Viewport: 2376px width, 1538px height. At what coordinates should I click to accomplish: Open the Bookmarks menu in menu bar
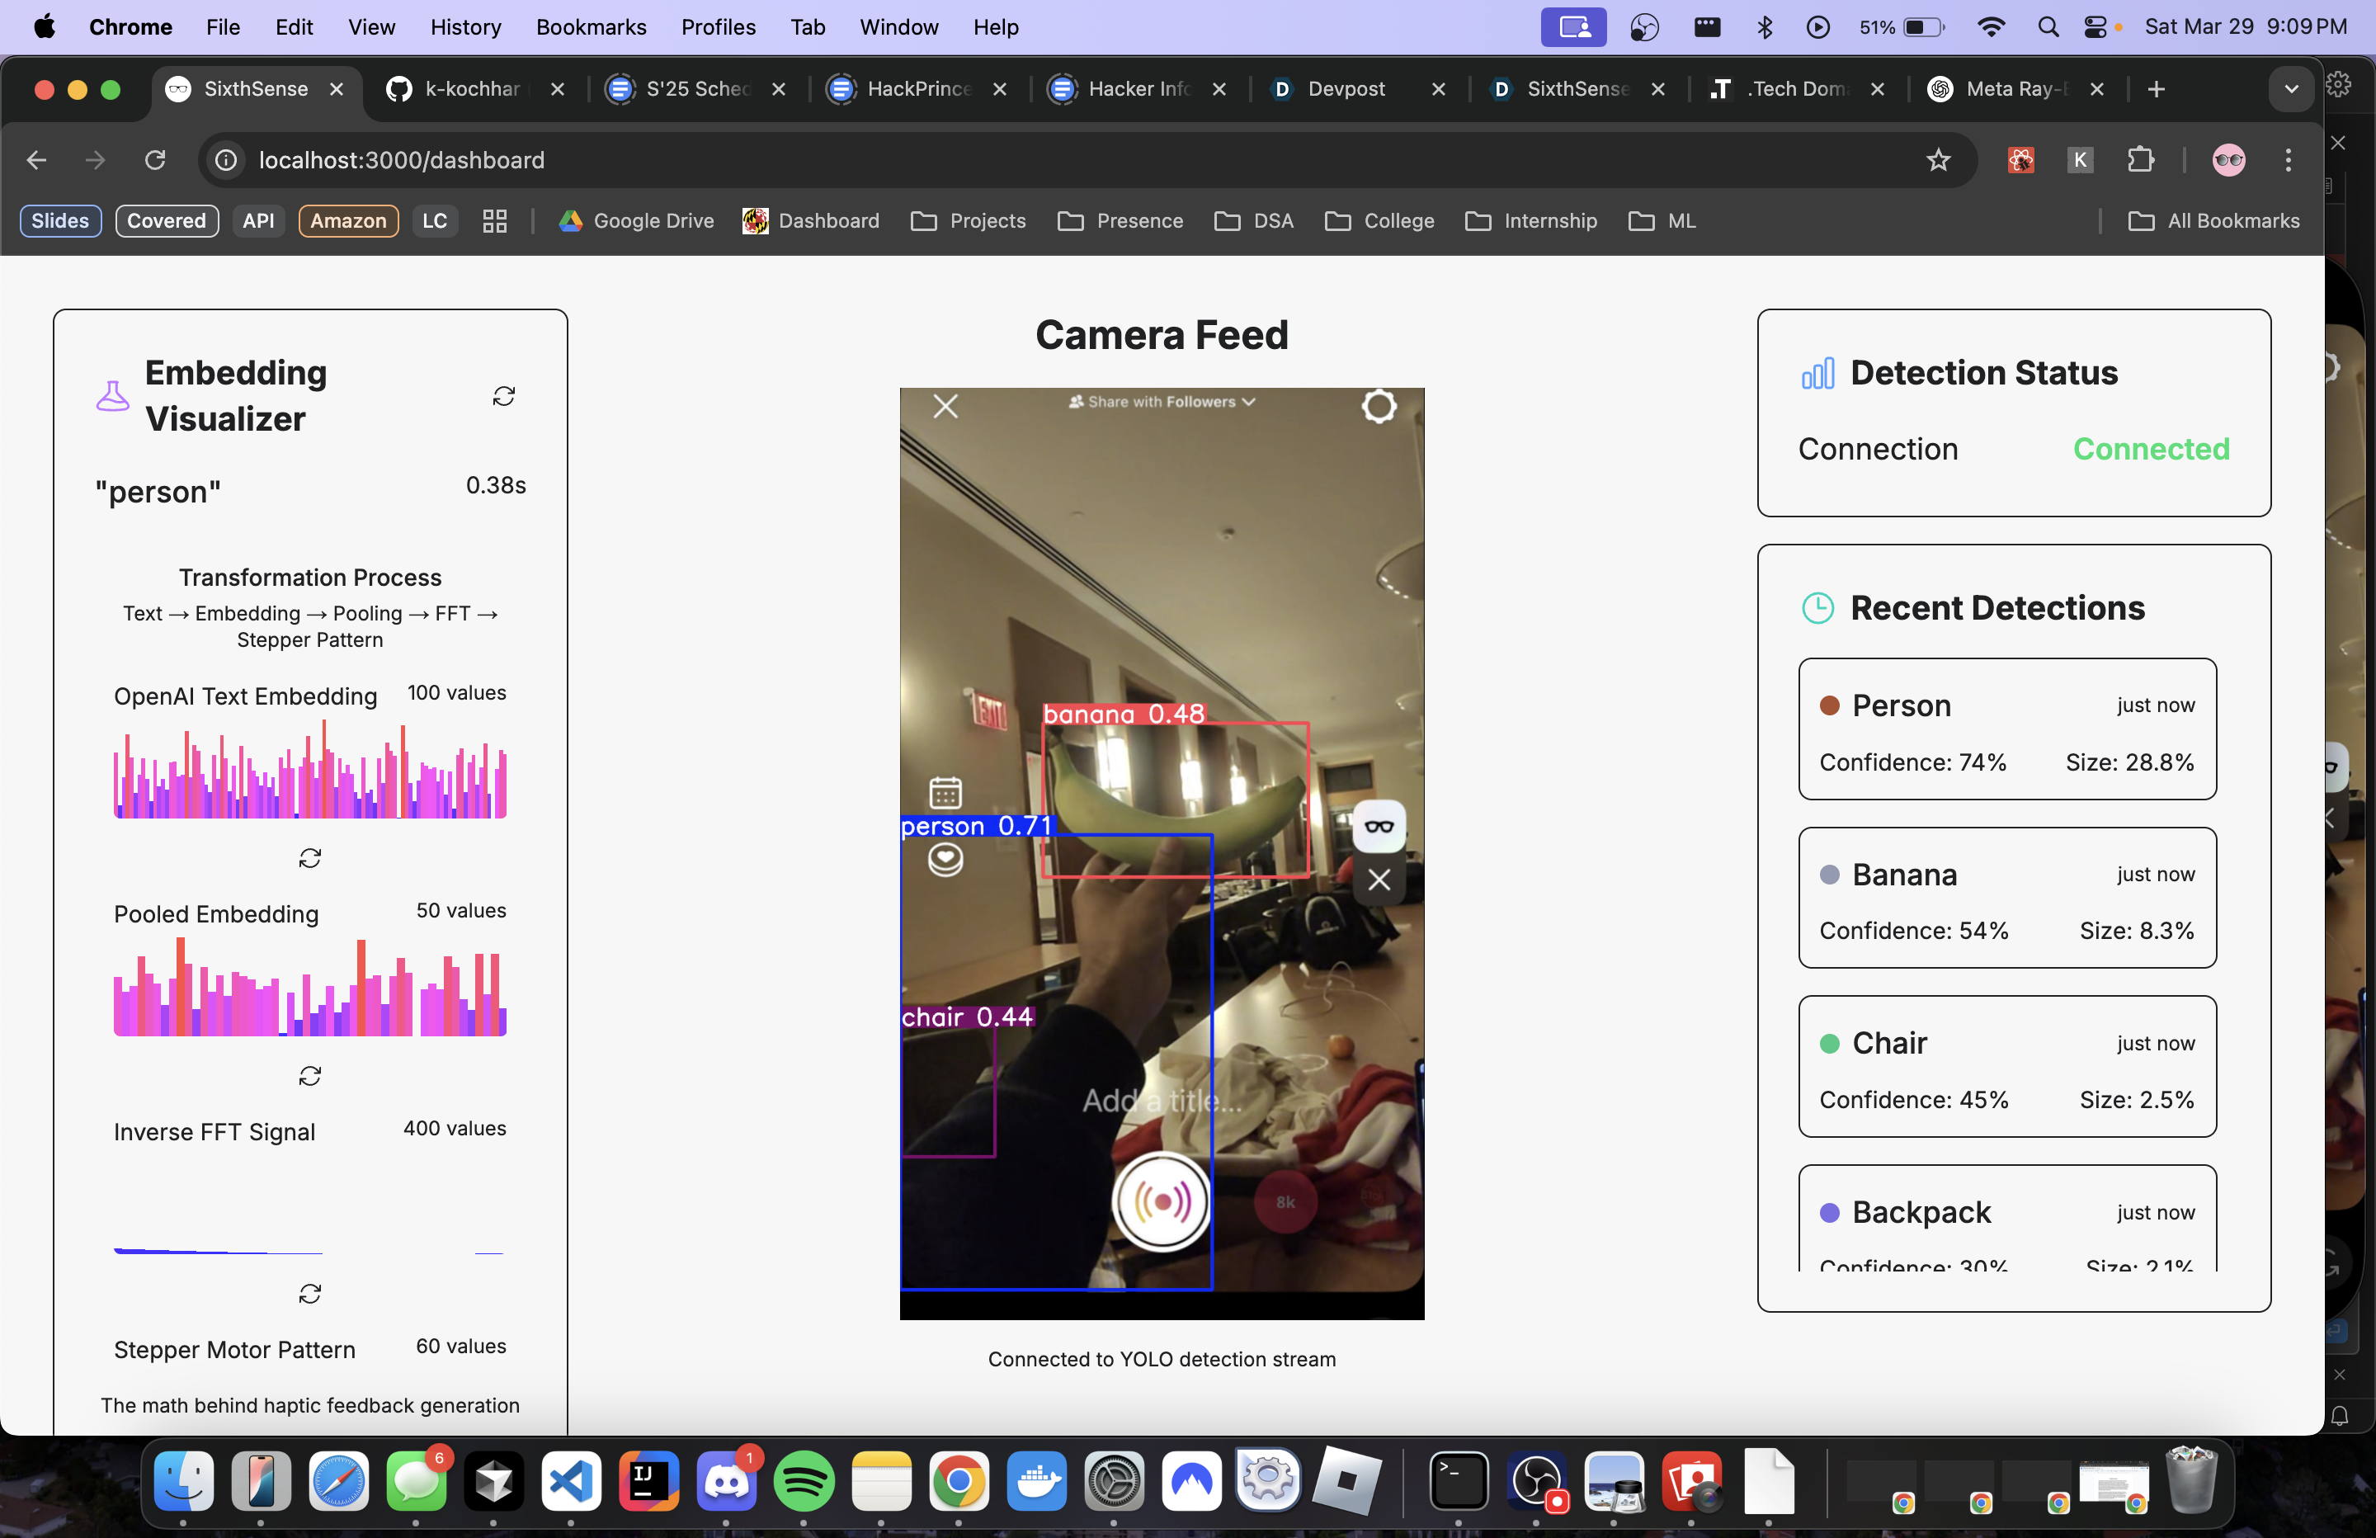tap(590, 27)
